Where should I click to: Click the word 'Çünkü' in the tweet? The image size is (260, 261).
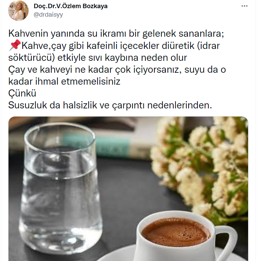click(x=22, y=93)
